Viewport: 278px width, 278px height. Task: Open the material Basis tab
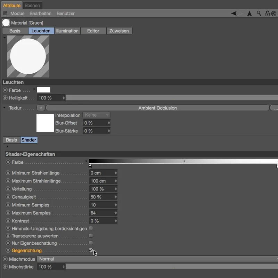pyautogui.click(x=15, y=31)
